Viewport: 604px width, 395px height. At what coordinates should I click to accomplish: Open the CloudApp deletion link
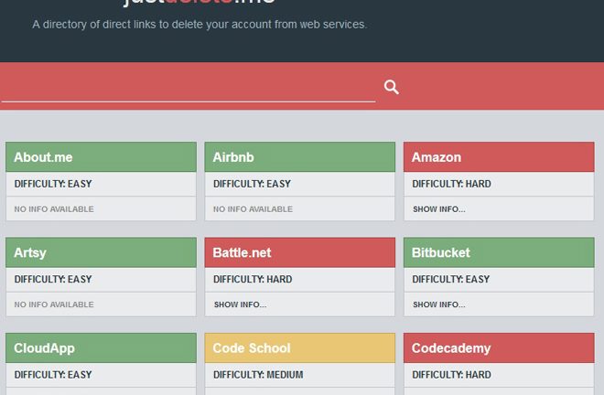(101, 348)
